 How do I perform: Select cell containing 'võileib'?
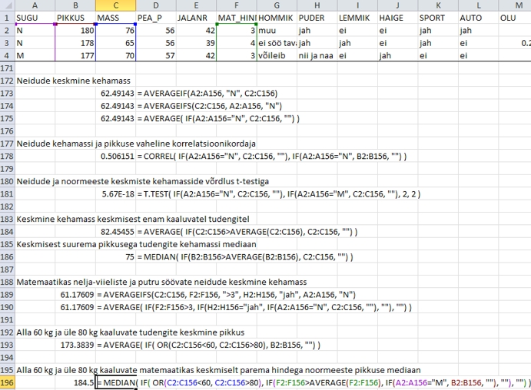tap(277, 55)
